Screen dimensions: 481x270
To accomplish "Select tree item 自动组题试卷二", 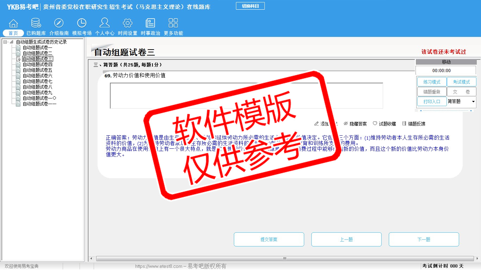I will point(37,53).
